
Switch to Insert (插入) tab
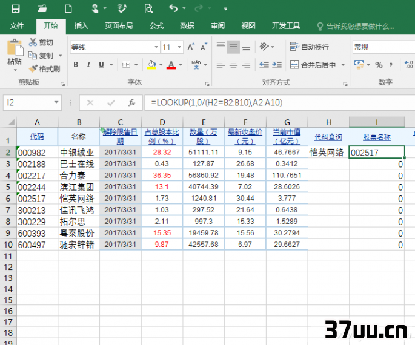coord(81,26)
